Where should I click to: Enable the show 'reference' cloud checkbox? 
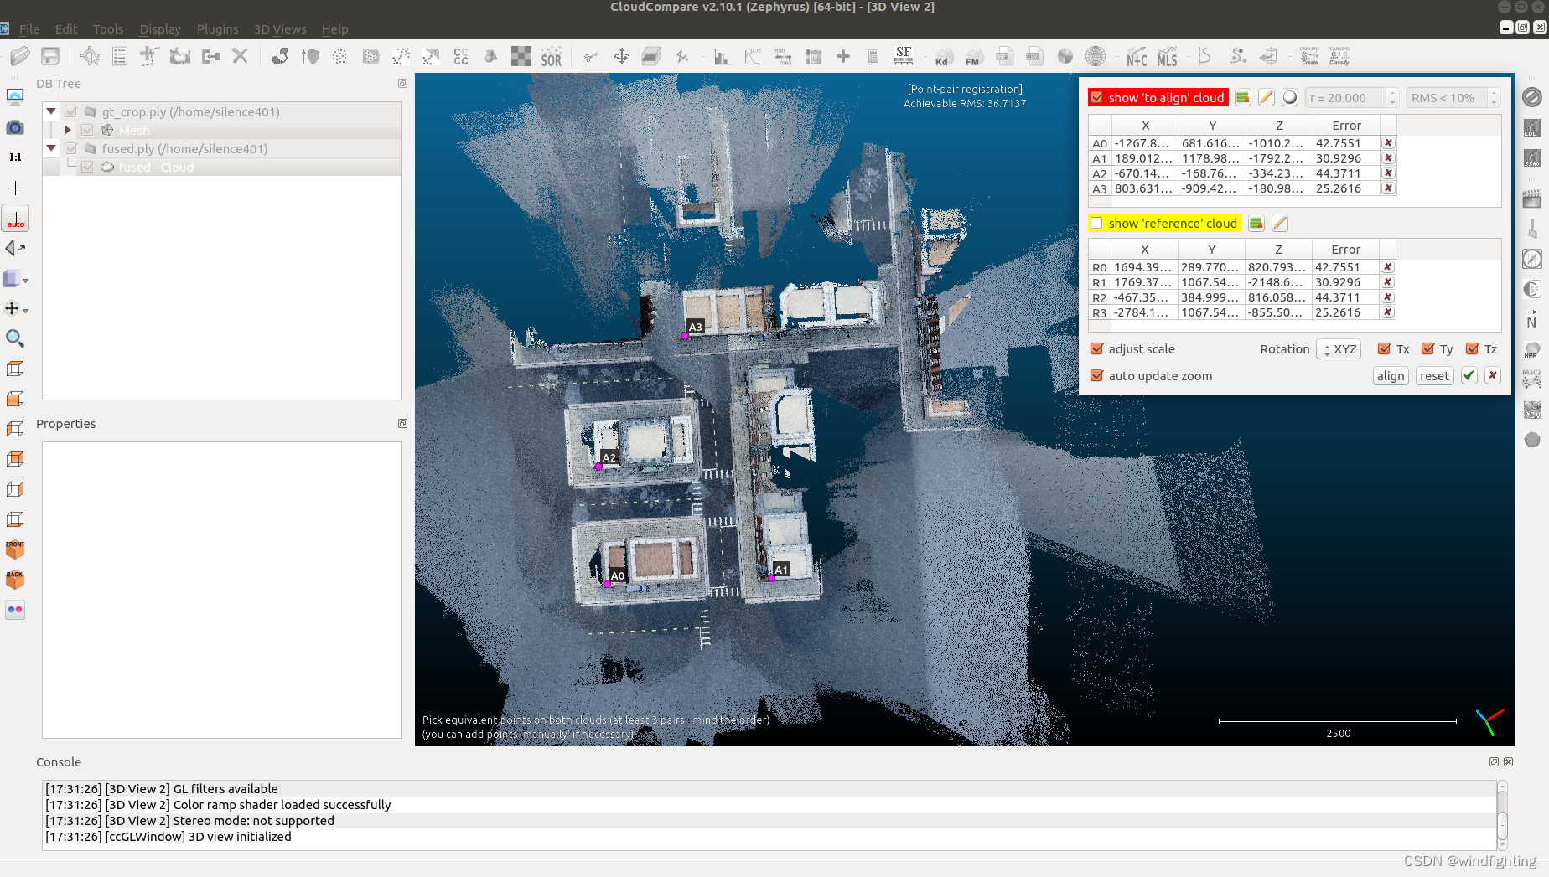pos(1096,223)
